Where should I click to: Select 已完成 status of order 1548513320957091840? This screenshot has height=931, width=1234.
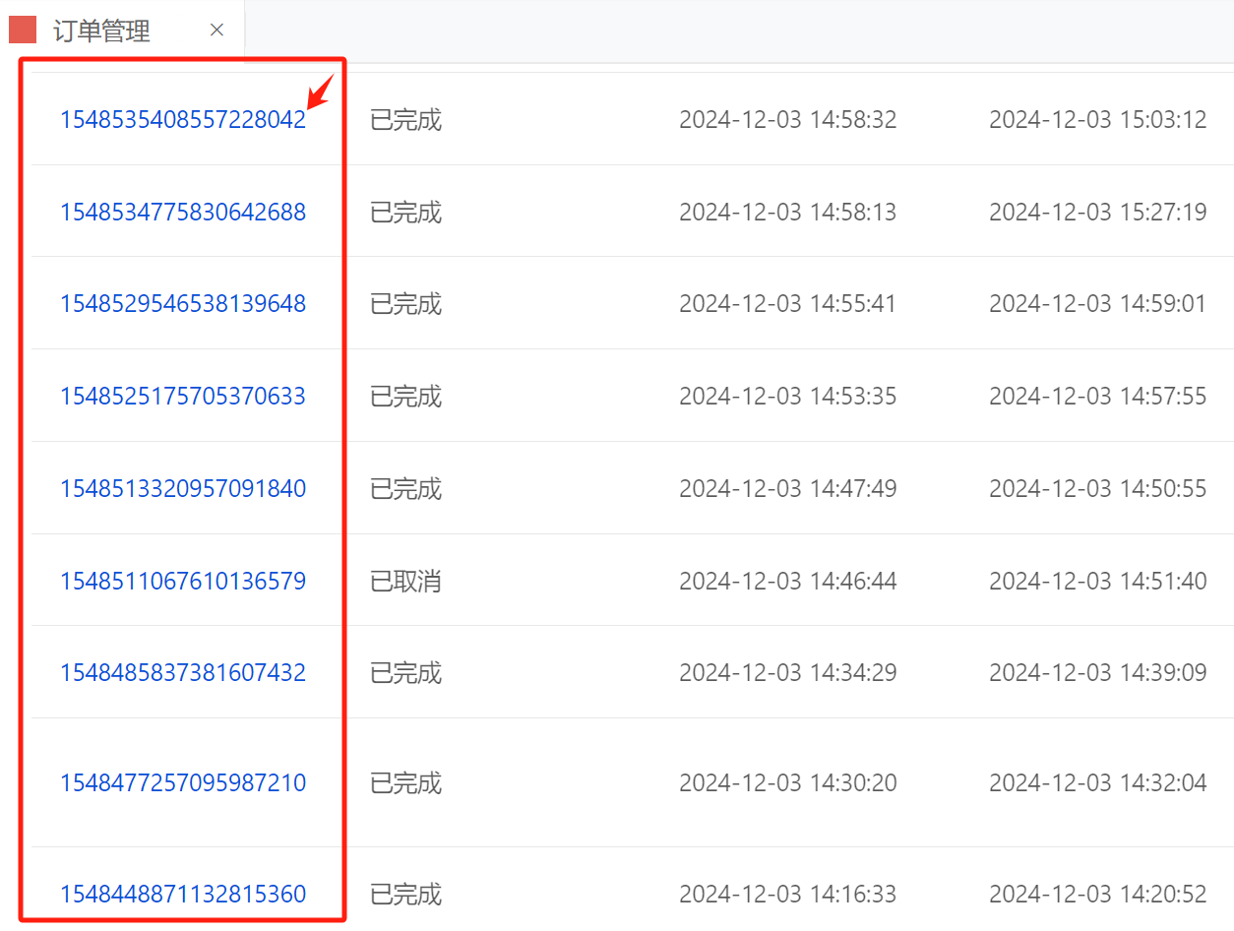point(405,488)
